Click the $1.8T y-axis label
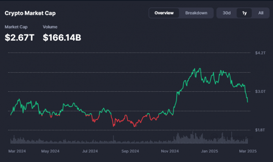The width and height of the screenshot is (273, 162). pos(260,130)
